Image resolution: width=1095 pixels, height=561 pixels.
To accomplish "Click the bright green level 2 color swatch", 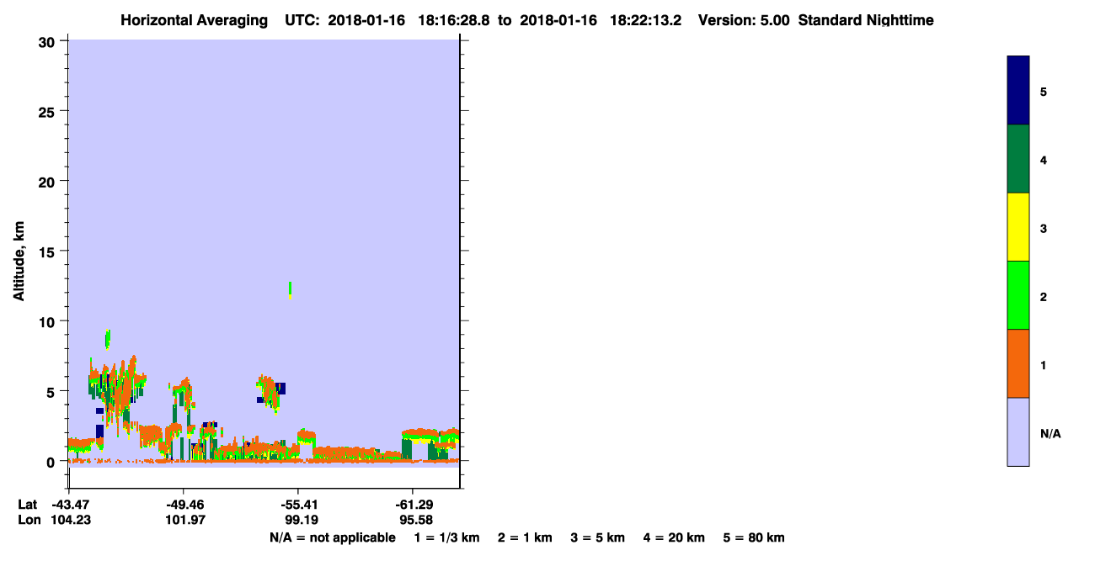I will 1018,295.
